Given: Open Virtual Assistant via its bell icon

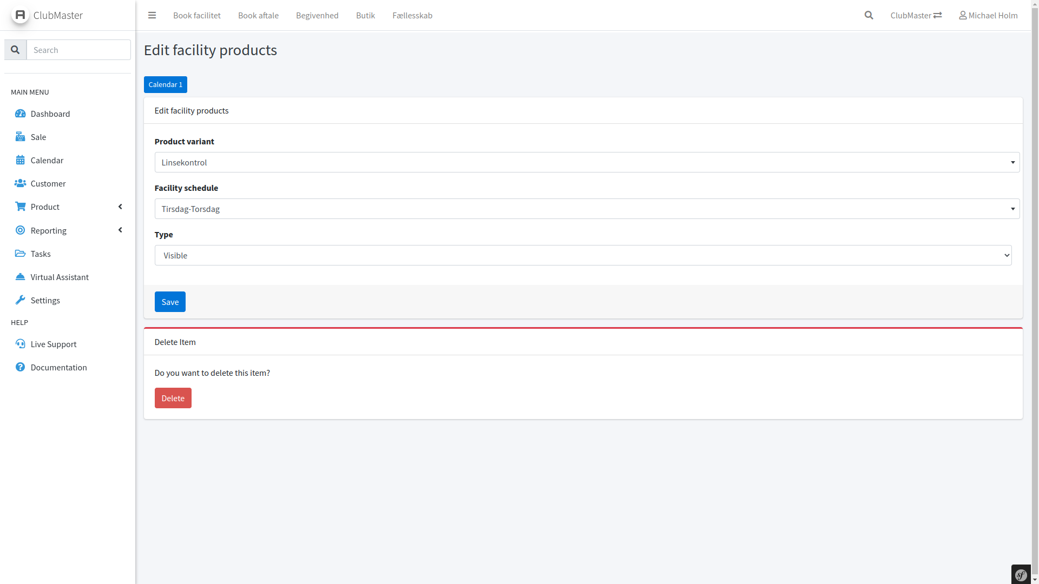Looking at the screenshot, I should [20, 277].
